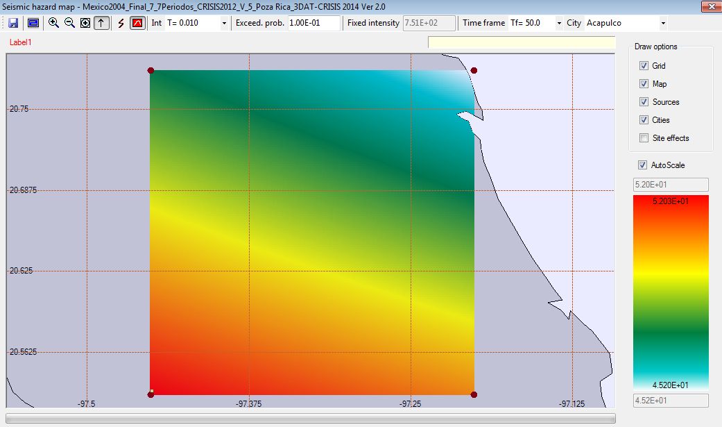Click the horizontal scrollbar below the map
This screenshot has width=722, height=427.
310,418
